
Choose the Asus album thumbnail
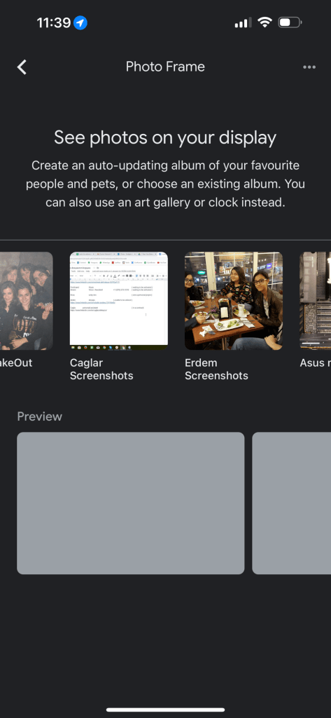click(315, 301)
